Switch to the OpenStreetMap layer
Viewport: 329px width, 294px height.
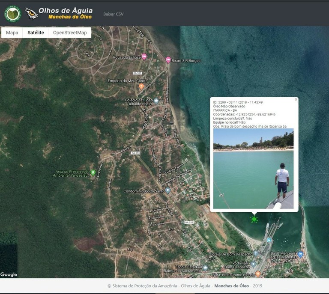click(x=69, y=33)
